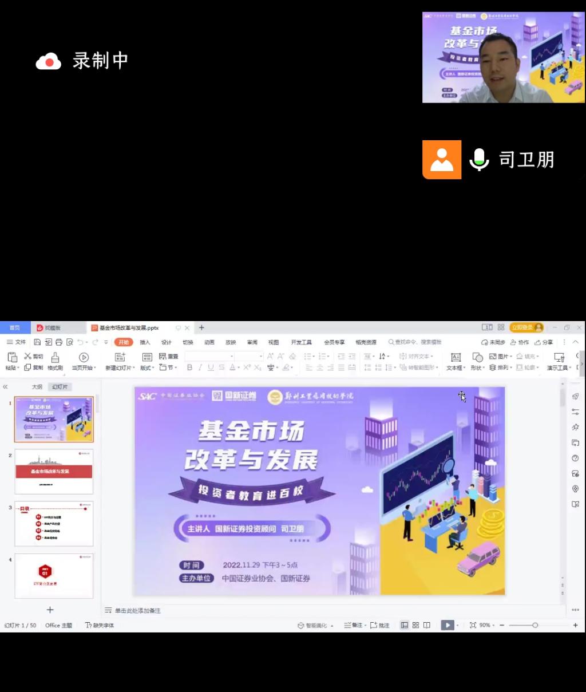The image size is (586, 692).
Task: Click the Save icon in quick access toolbar
Action: tap(37, 342)
